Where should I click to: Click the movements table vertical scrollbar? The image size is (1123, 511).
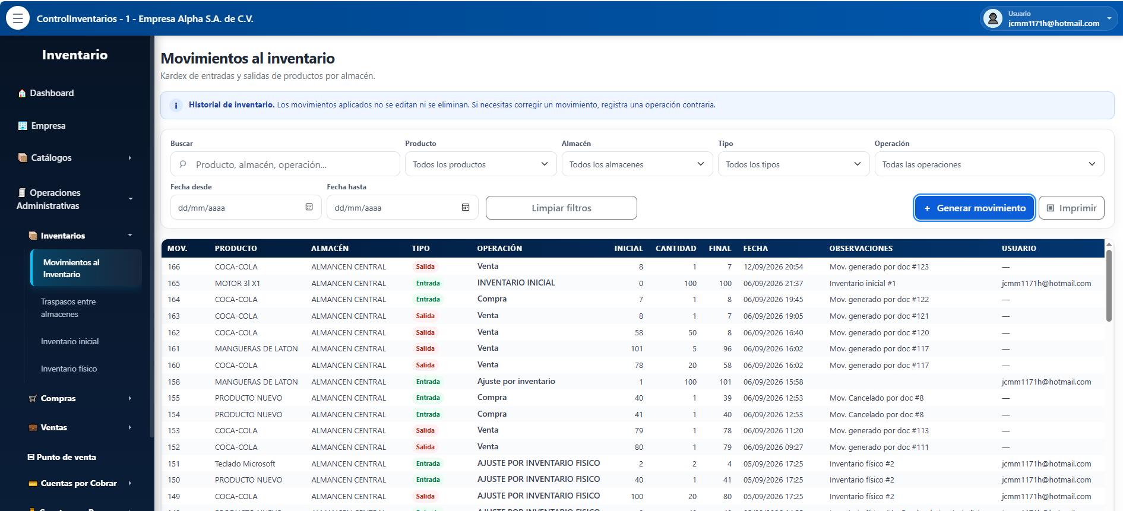coord(1109,285)
